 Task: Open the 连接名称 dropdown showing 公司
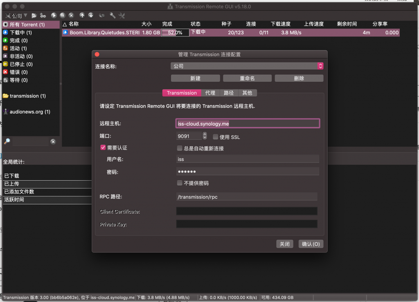click(x=247, y=66)
